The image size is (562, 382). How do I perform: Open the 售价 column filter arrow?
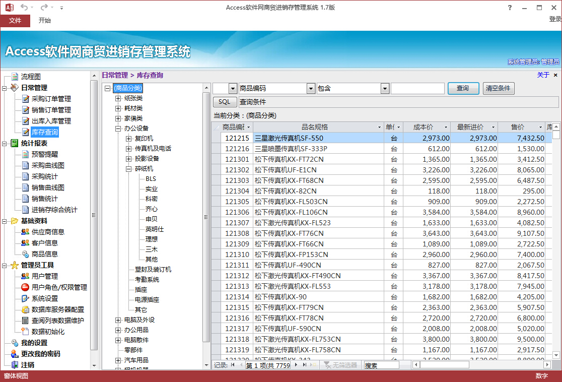[540, 128]
